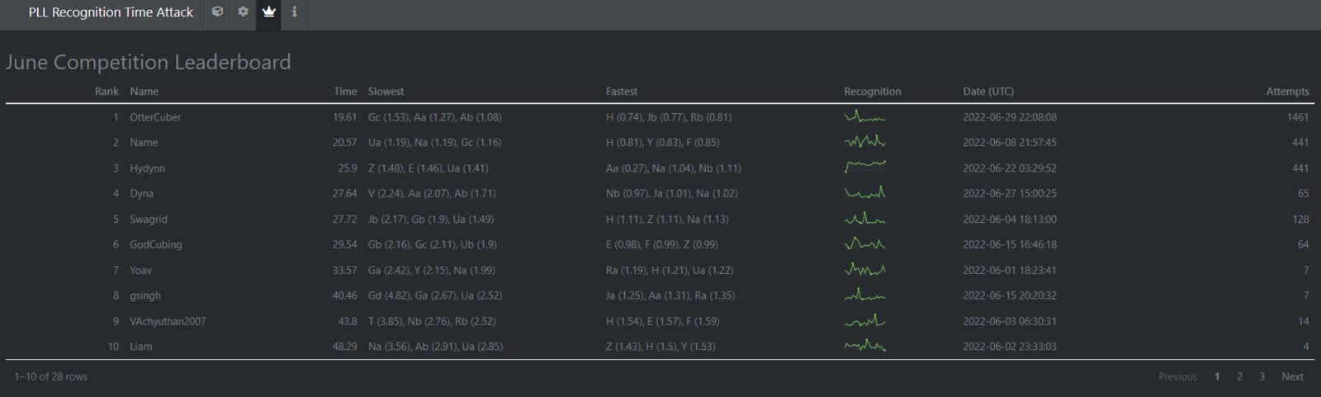Sort by the Name column header
The height and width of the screenshot is (397, 1321).
[x=144, y=92]
